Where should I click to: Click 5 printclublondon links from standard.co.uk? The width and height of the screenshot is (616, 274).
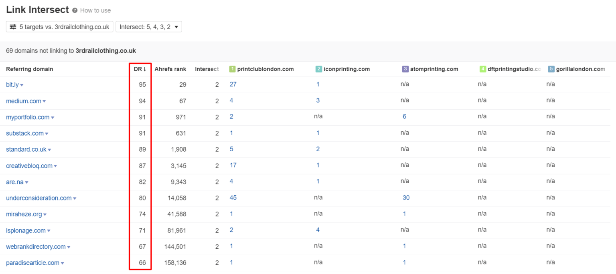pyautogui.click(x=231, y=149)
